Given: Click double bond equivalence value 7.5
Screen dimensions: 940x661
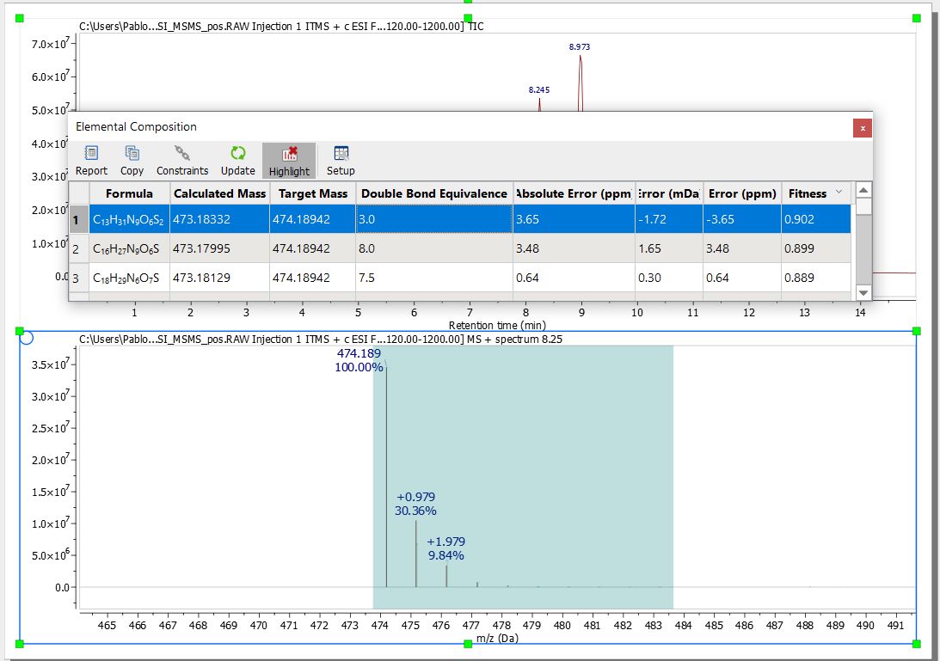Looking at the screenshot, I should [x=367, y=278].
